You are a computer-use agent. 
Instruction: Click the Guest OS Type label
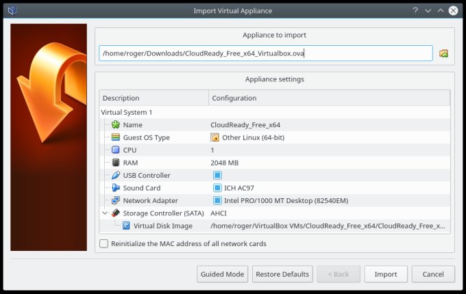pos(146,137)
